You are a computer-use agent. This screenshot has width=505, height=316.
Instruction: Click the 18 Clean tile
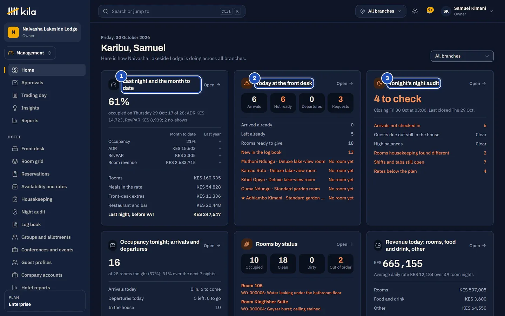pos(283,263)
